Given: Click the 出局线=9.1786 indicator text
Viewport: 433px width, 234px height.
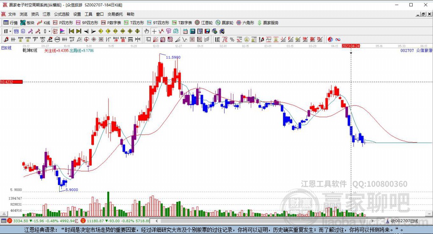Looking at the screenshot, I should 82,50.
